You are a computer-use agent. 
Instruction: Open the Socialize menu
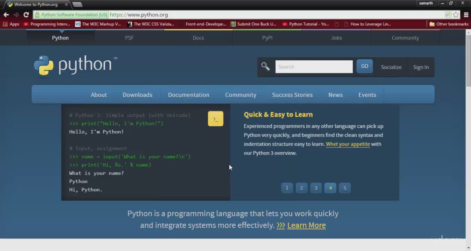(391, 67)
